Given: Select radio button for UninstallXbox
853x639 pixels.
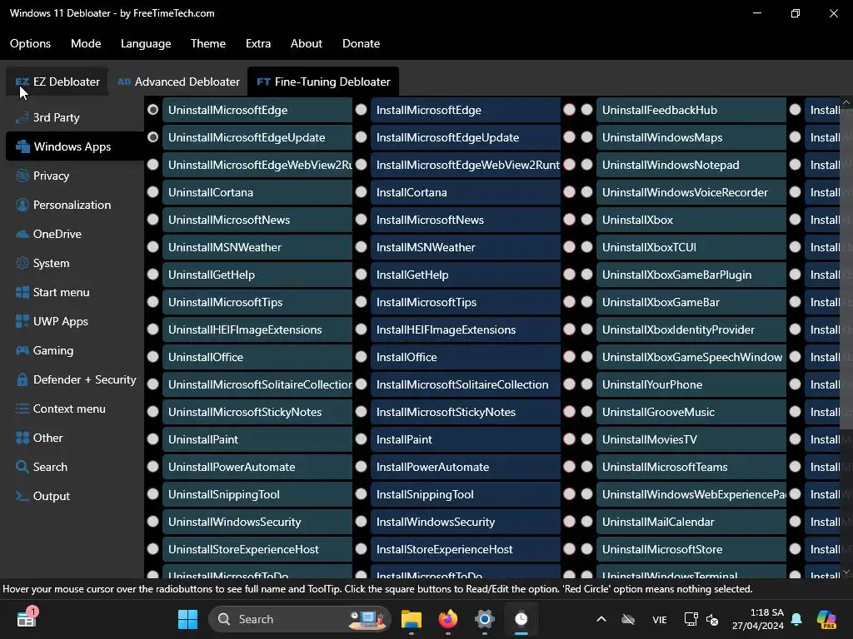Looking at the screenshot, I should [x=587, y=220].
